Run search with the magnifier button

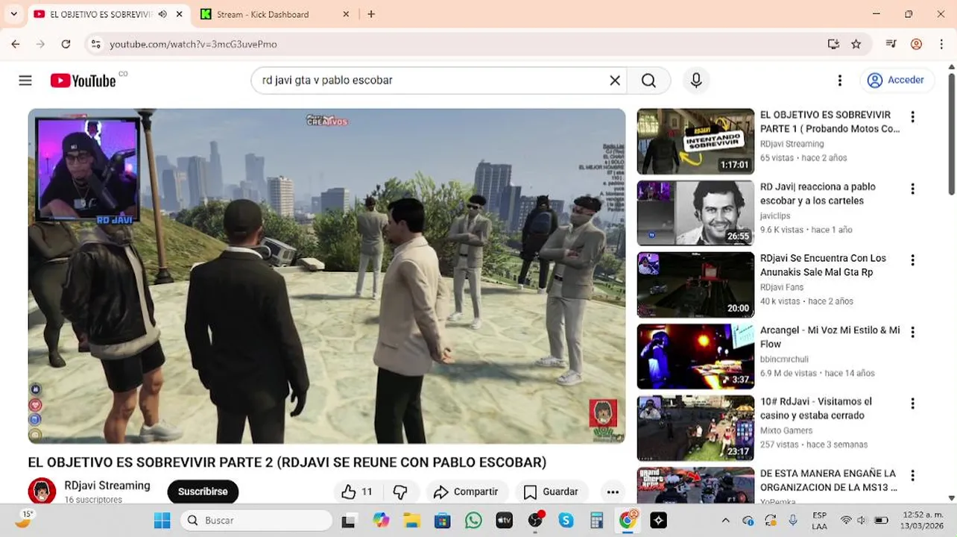(x=648, y=81)
